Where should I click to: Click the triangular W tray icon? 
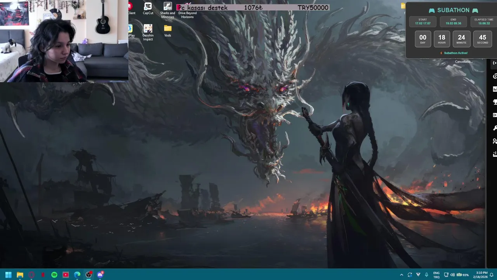418,275
